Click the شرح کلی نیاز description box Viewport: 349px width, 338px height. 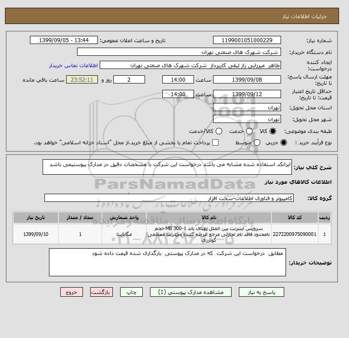167,167
